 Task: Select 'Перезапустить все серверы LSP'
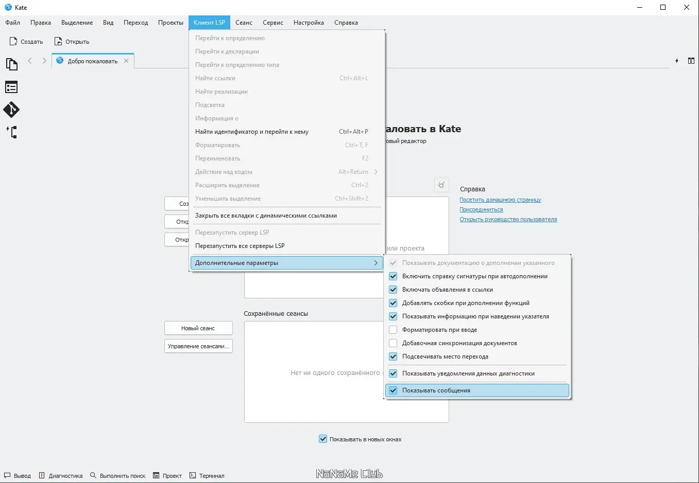pyautogui.click(x=287, y=246)
